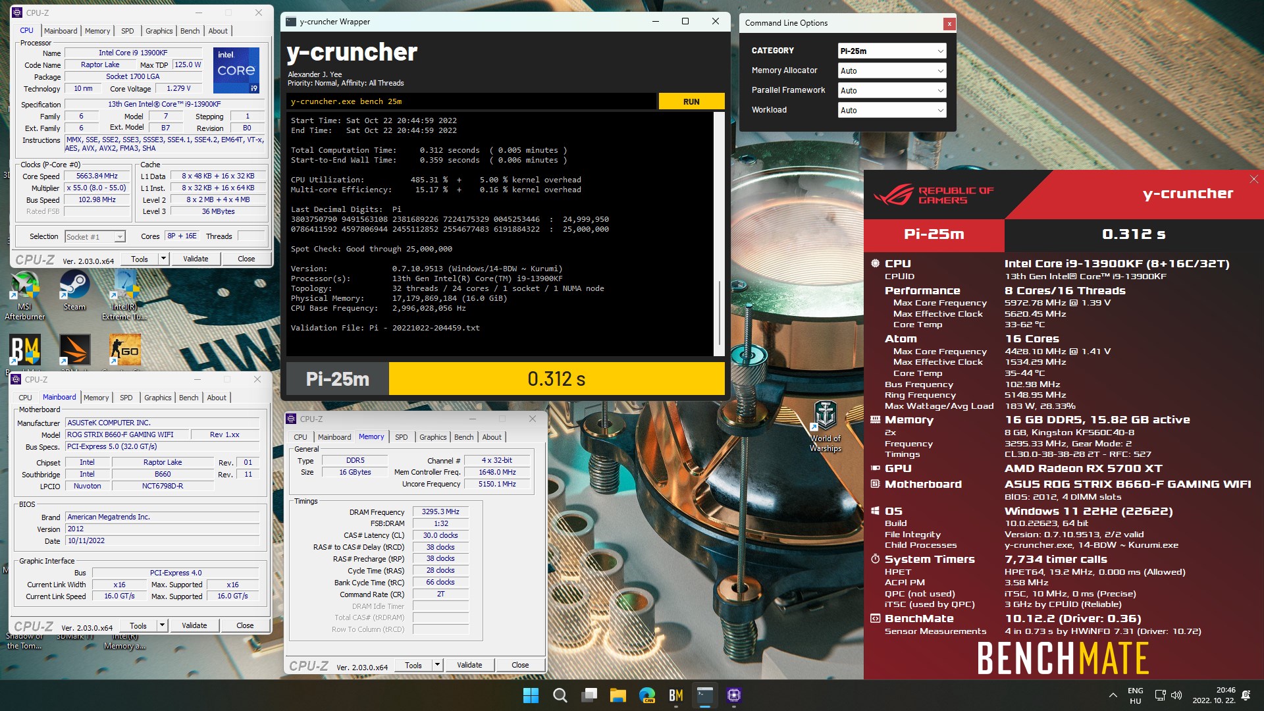The width and height of the screenshot is (1264, 711).
Task: Click the ROG STRIX B660-F GAMING WIFI model field
Action: click(126, 434)
